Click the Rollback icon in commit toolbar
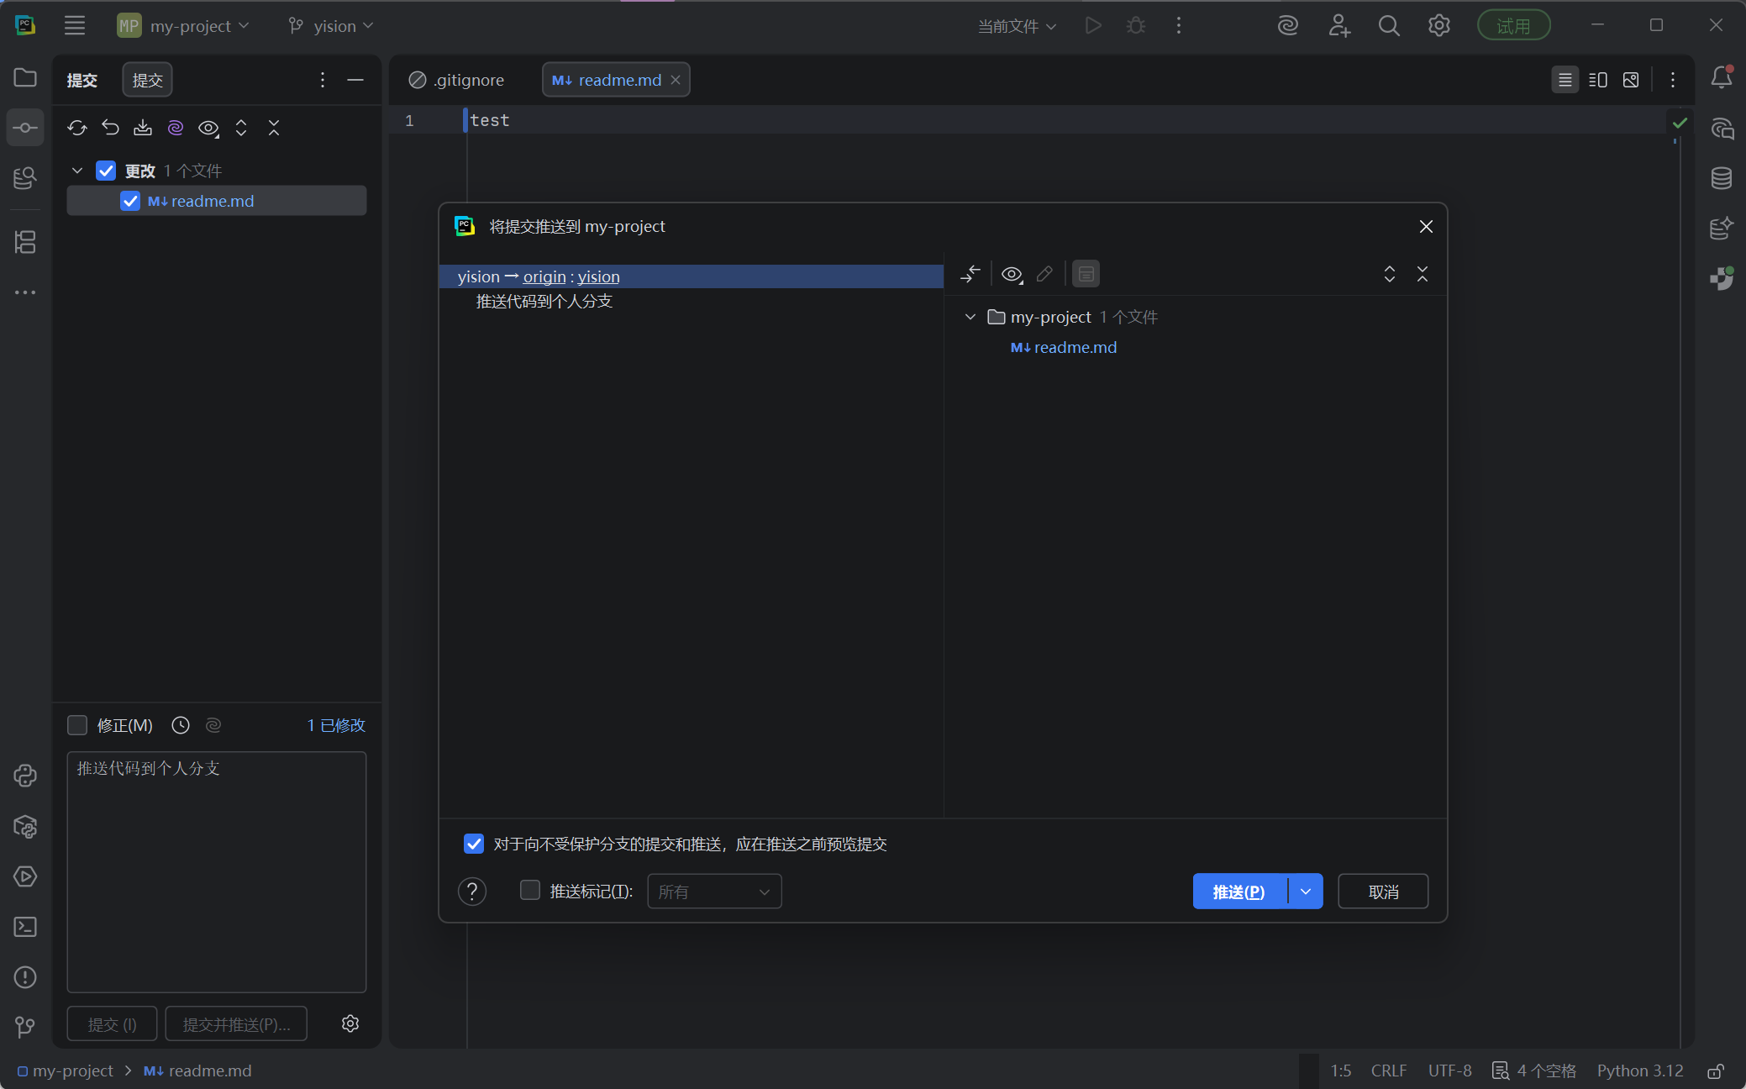 click(110, 128)
